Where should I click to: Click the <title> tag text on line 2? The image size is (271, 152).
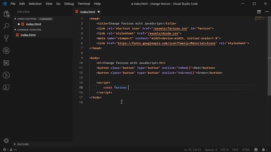102,24
